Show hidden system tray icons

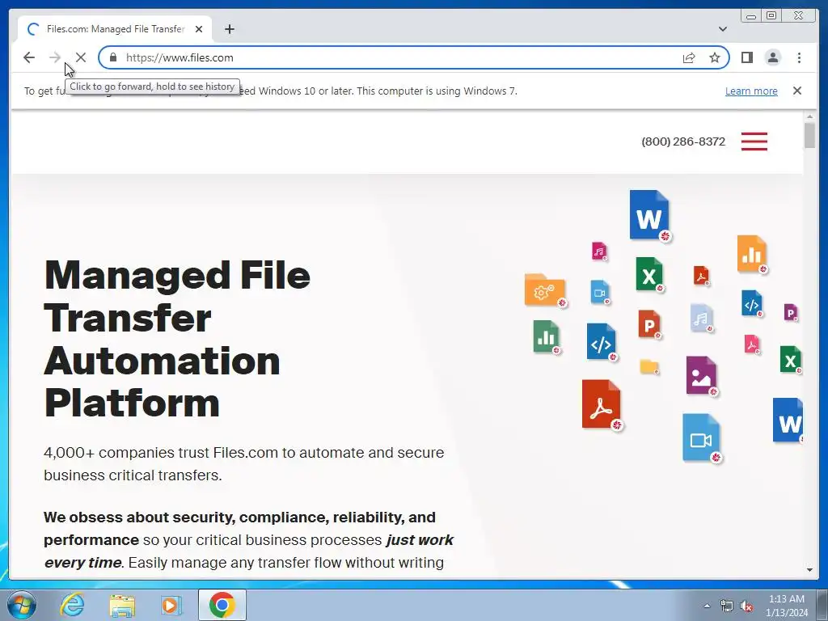point(707,606)
